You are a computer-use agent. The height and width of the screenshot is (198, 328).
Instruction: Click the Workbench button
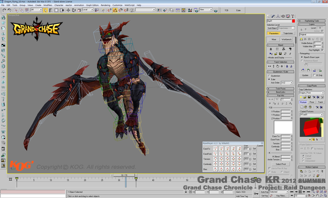(x=286, y=39)
